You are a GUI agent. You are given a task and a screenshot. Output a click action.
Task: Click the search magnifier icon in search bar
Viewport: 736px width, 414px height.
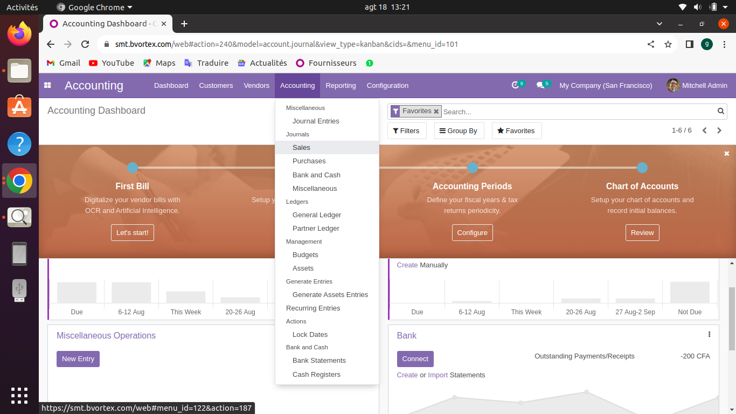(721, 111)
